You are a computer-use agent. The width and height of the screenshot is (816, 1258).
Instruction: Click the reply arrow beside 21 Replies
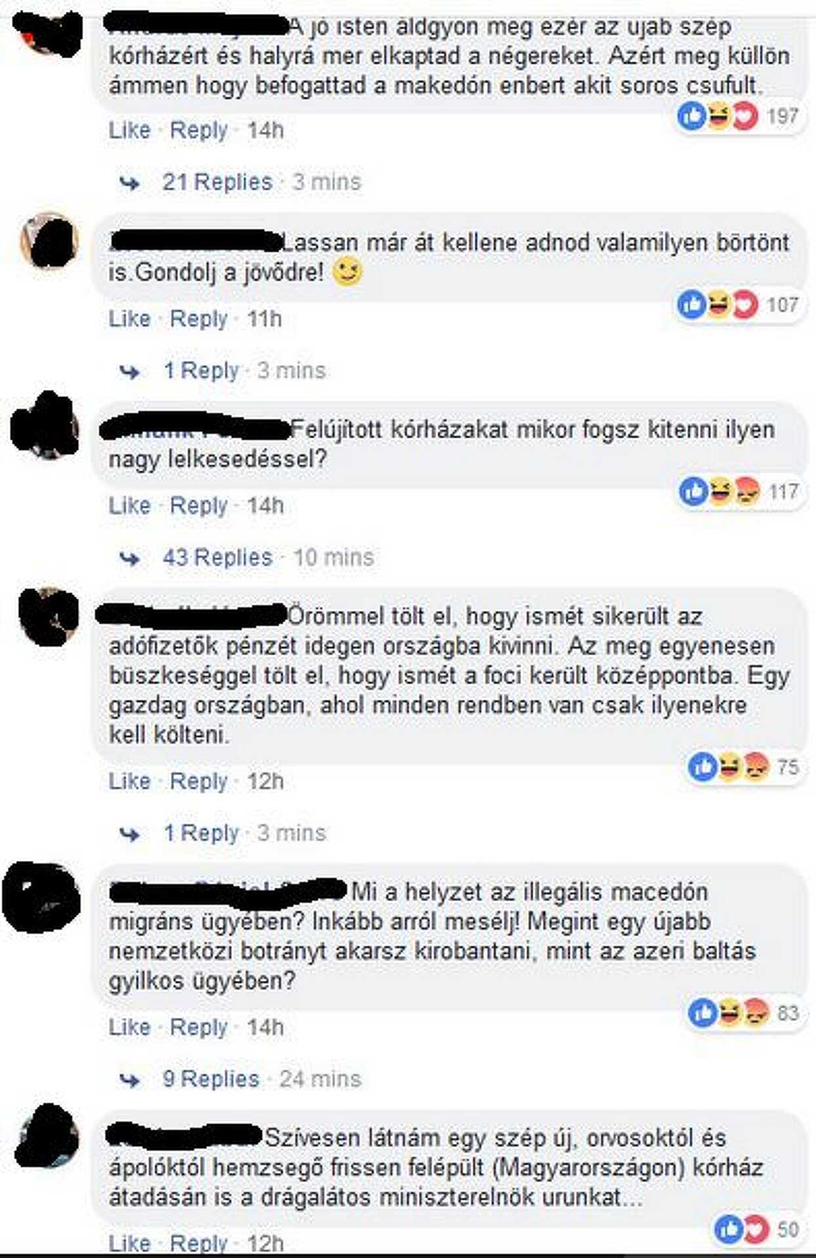130,183
